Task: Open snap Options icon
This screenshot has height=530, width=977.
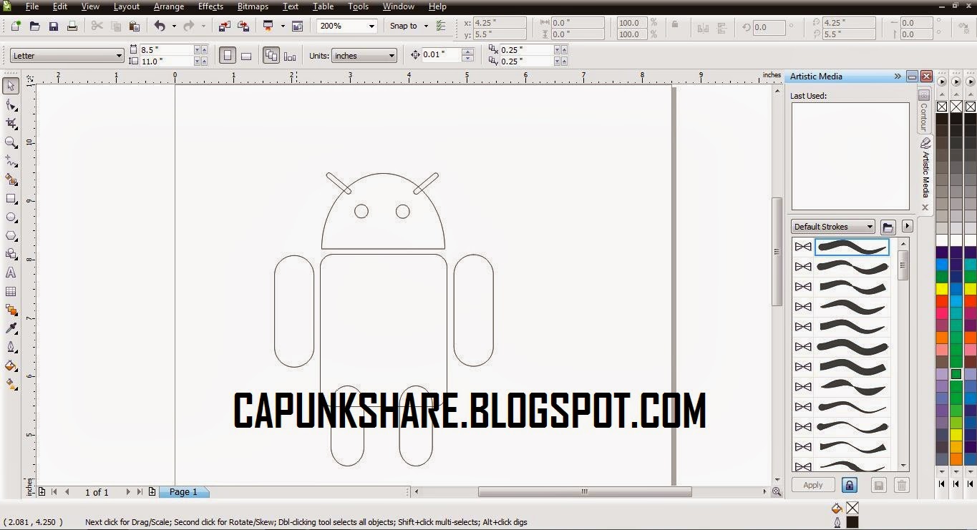Action: pos(441,26)
